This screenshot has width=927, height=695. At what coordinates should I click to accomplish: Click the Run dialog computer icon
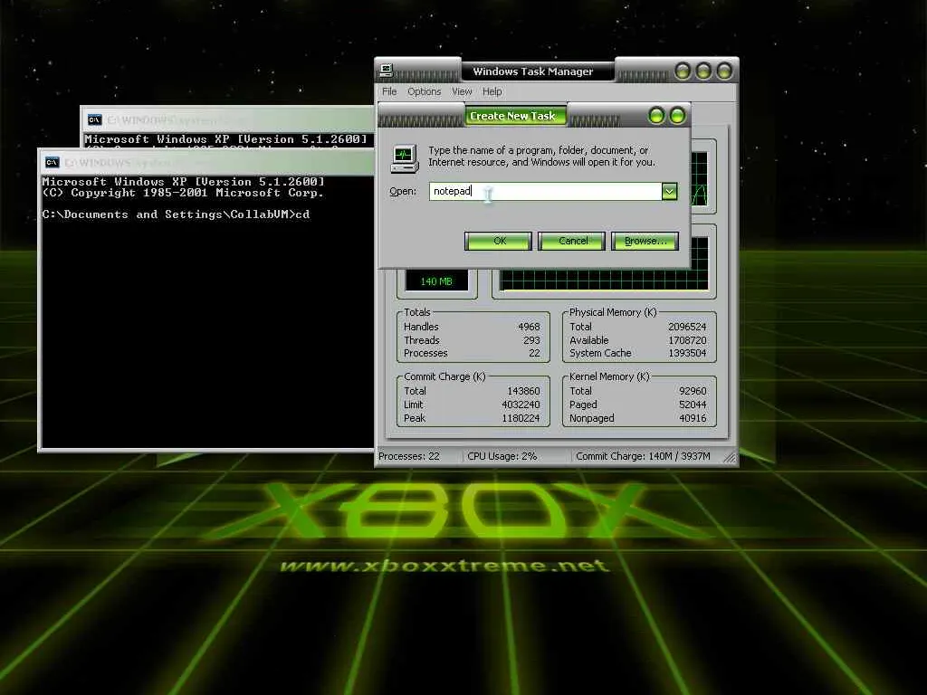click(405, 158)
